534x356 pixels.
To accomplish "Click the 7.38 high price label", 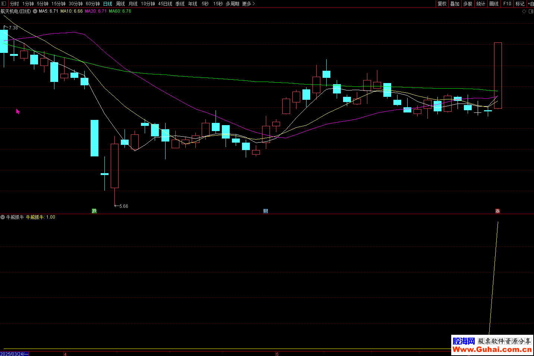I will tap(13, 28).
